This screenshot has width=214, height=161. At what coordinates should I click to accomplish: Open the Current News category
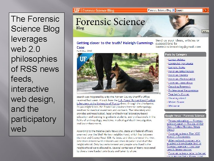[177, 67]
